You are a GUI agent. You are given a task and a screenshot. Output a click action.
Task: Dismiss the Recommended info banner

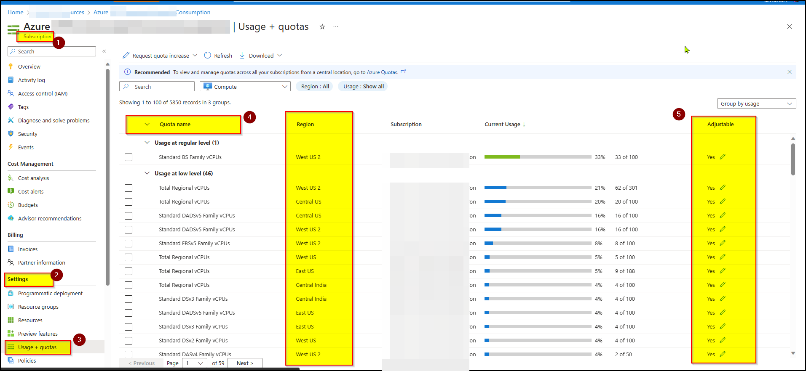pyautogui.click(x=789, y=72)
